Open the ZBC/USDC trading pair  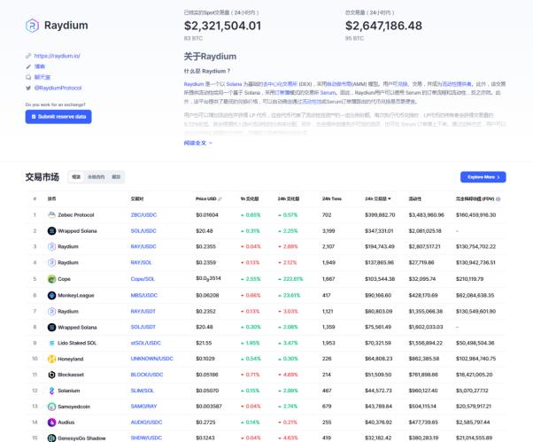coord(143,215)
